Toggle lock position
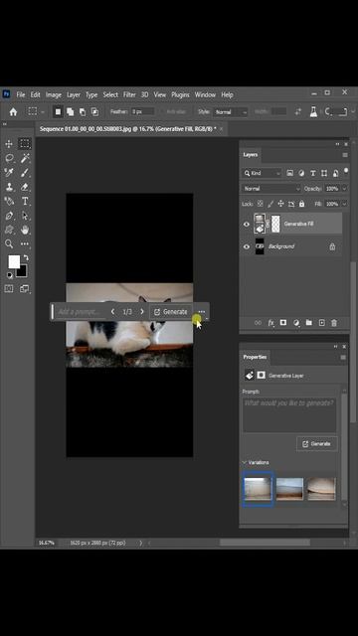358x636 pixels. pos(280,204)
